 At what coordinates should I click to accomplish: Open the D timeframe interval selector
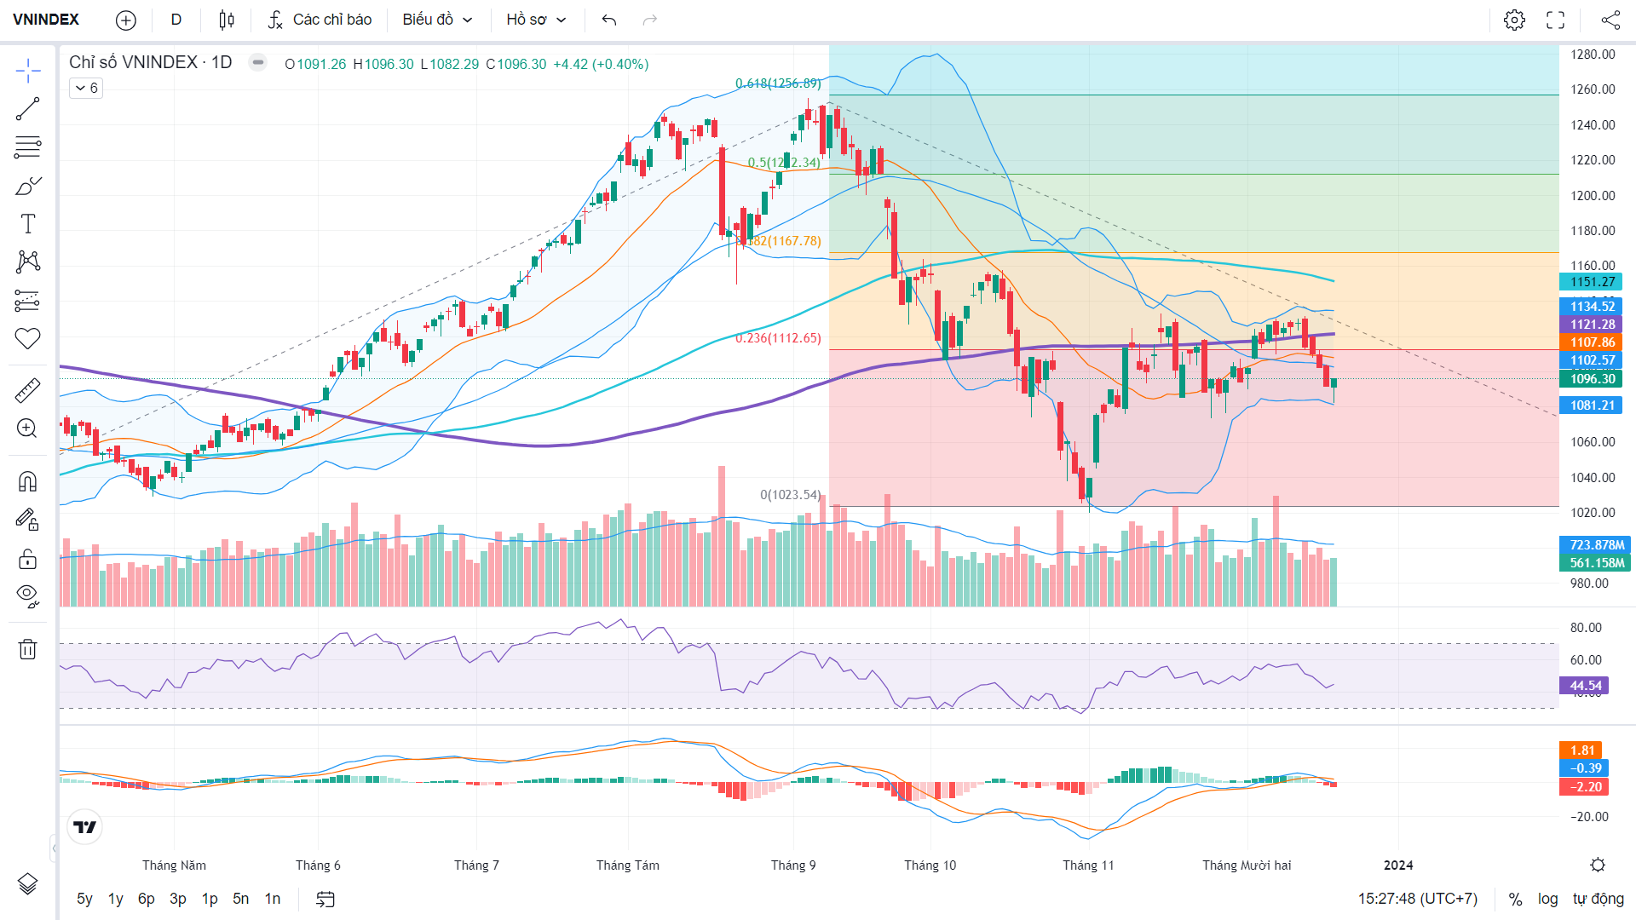pos(176,20)
